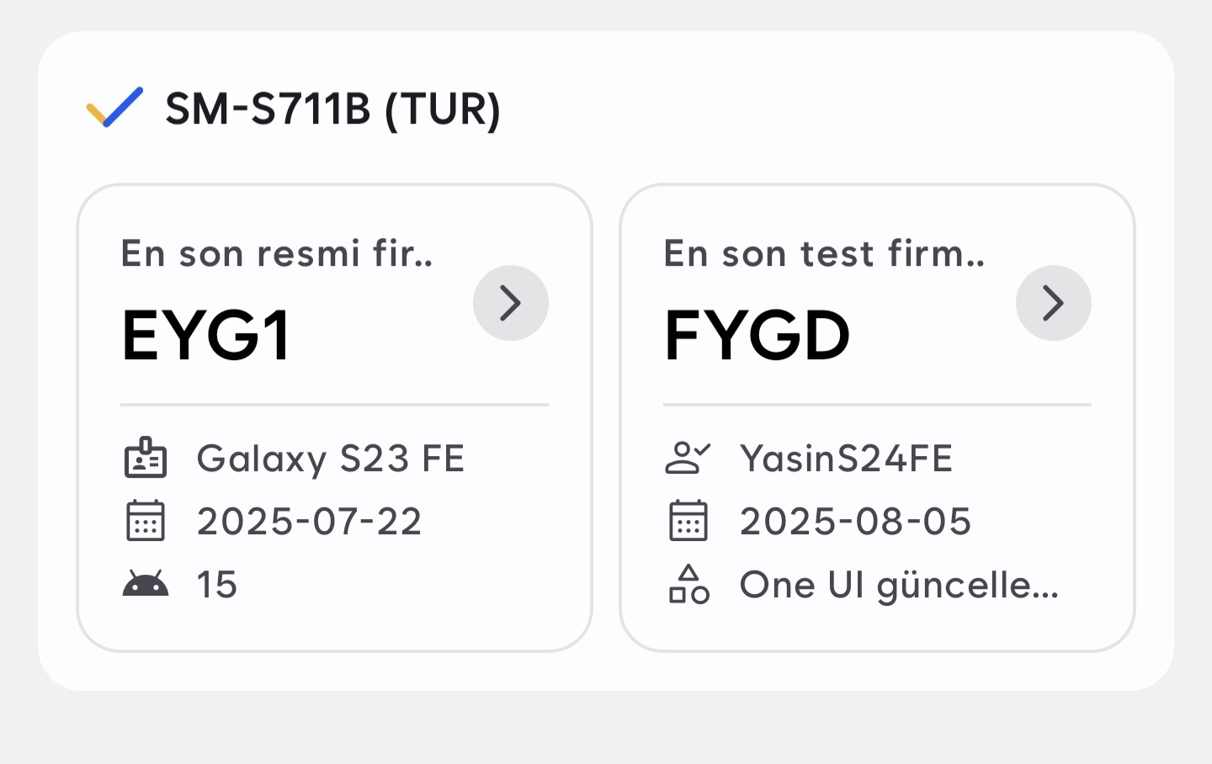The width and height of the screenshot is (1212, 764).
Task: Click the EYG1 firmware version
Action: click(207, 336)
